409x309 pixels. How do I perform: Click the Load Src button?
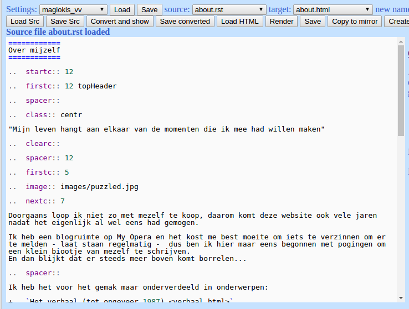(25, 22)
